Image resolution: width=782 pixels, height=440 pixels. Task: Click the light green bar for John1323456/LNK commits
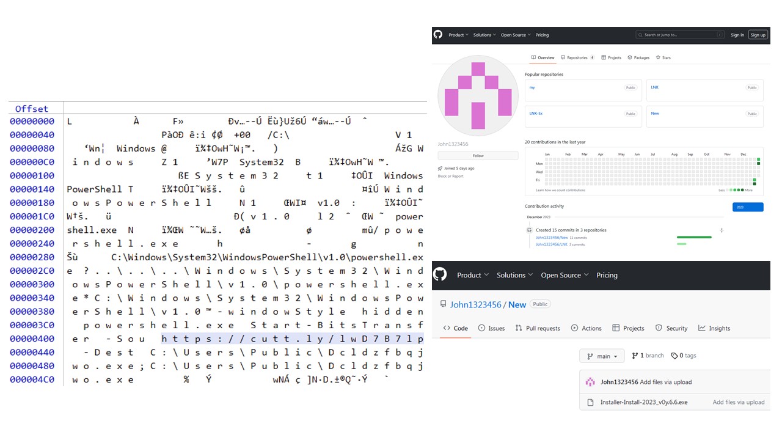click(x=681, y=244)
